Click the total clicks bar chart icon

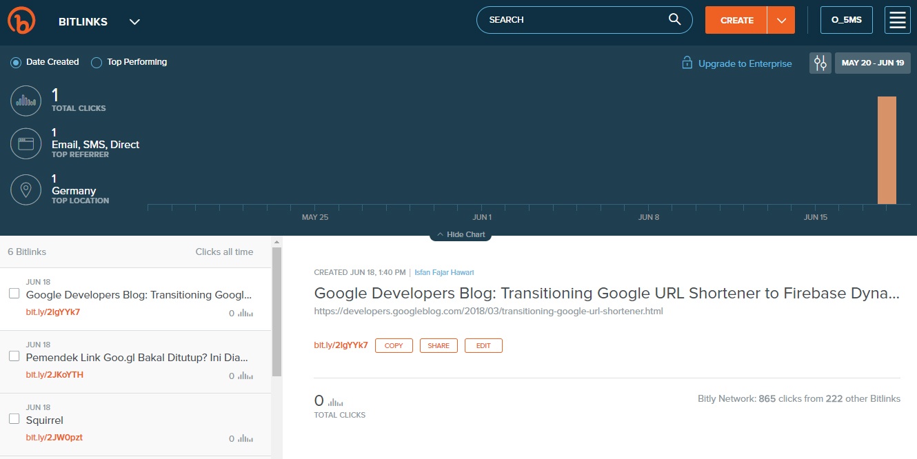pos(26,101)
